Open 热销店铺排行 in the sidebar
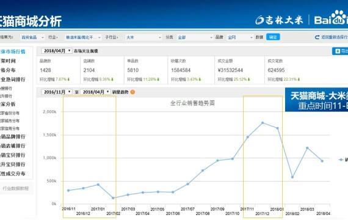Viewport: 348px width, 220px height. tap(13, 146)
